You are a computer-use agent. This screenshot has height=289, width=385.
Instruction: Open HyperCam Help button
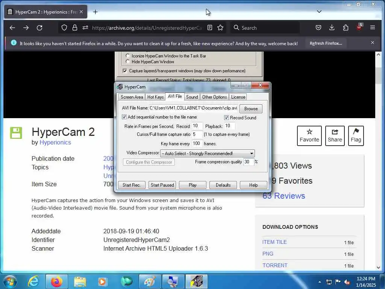click(253, 185)
